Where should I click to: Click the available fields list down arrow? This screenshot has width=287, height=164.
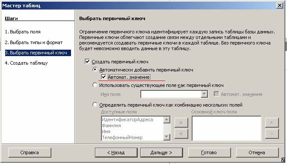(x=166, y=137)
